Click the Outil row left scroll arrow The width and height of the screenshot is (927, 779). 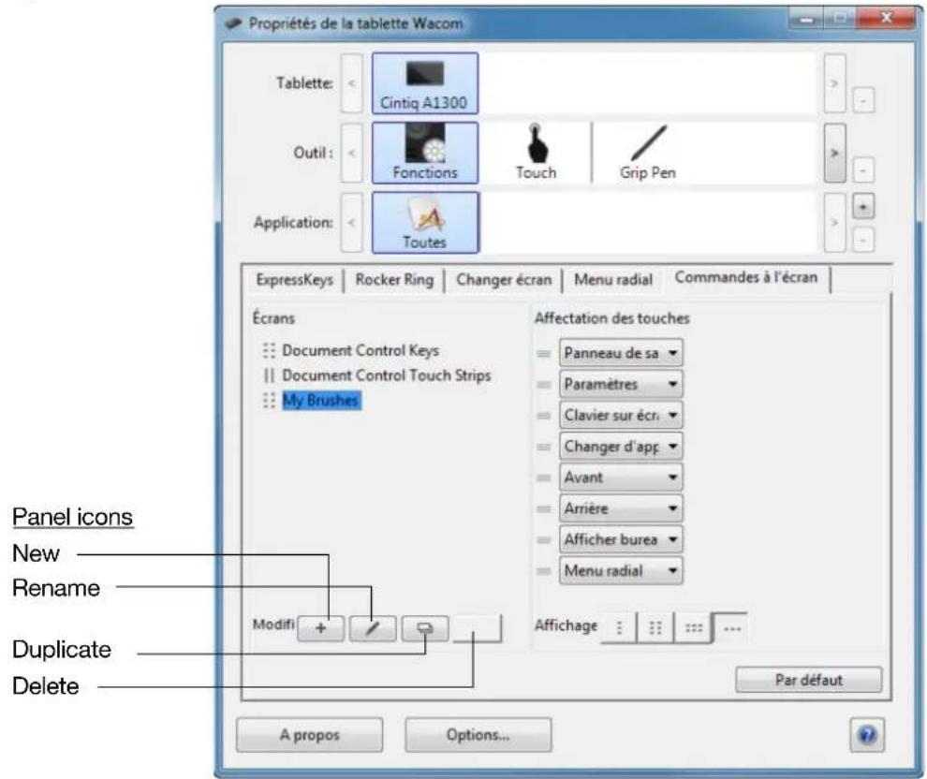coord(352,153)
